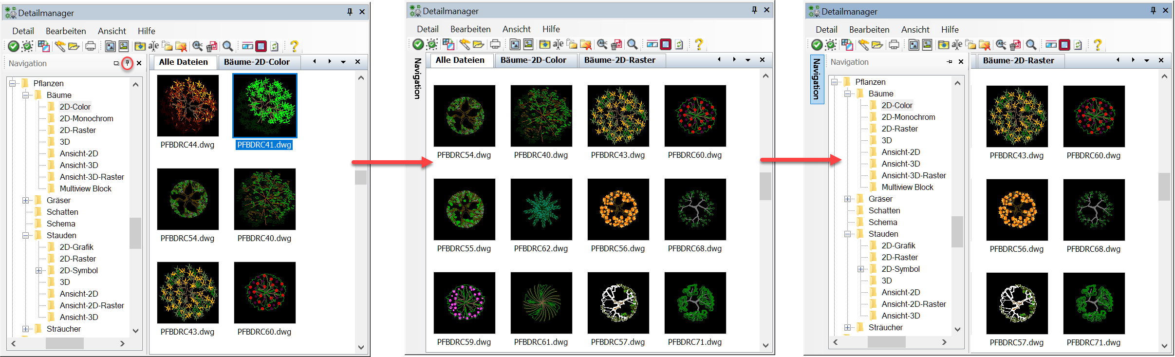Click magic wand icon in the left window toolbar
1175x357 pixels.
(60, 46)
